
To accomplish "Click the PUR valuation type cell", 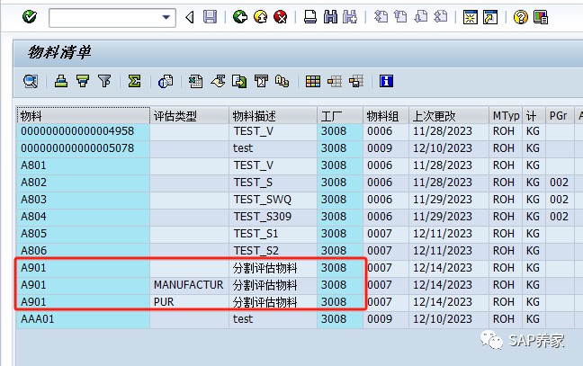I will pos(190,302).
